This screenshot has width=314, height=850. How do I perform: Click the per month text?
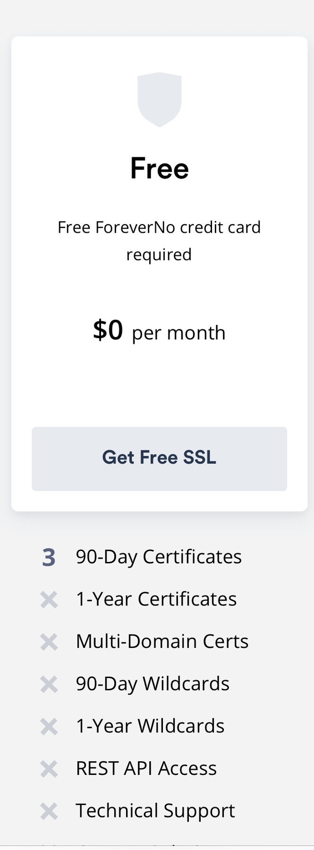(178, 333)
